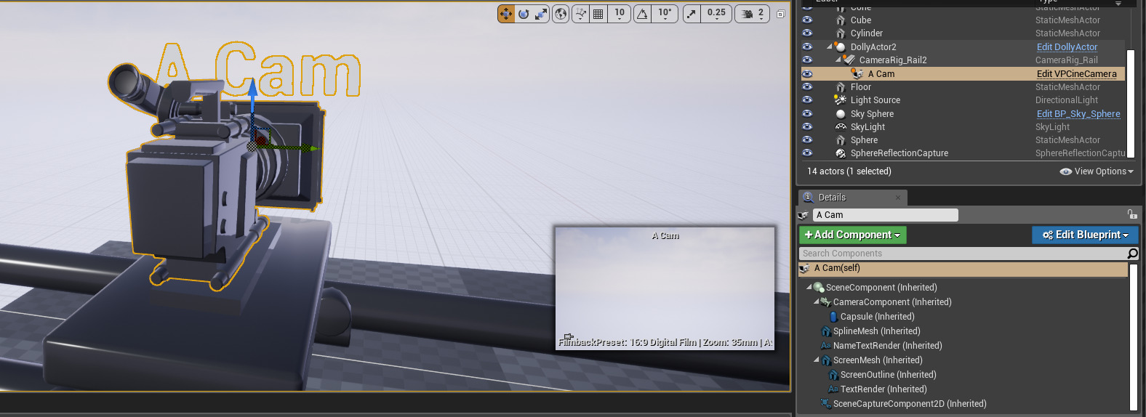The image size is (1146, 417).
Task: Toggle visibility of A Cam actor
Action: coord(807,73)
